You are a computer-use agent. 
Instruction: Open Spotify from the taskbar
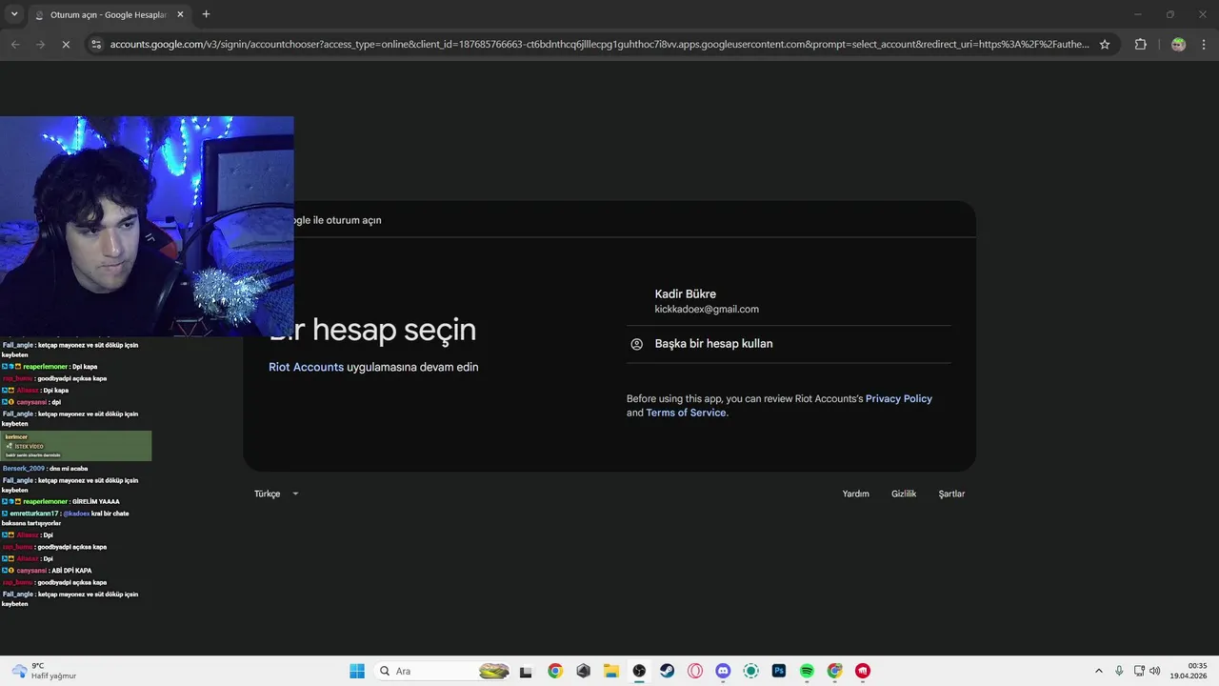coord(807,671)
